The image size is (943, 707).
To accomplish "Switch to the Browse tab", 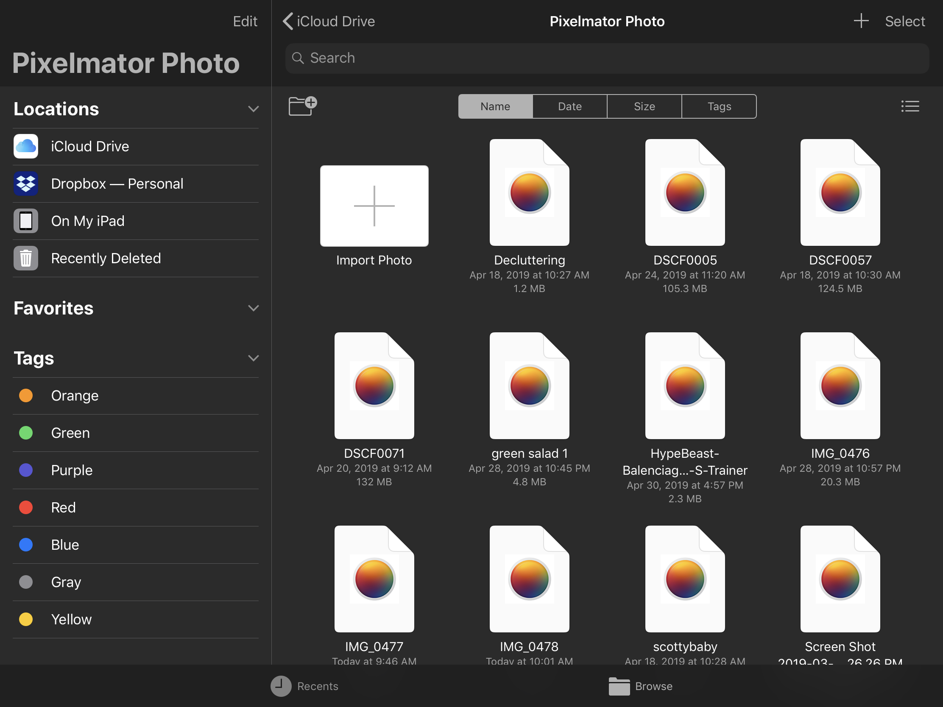I will click(x=640, y=686).
